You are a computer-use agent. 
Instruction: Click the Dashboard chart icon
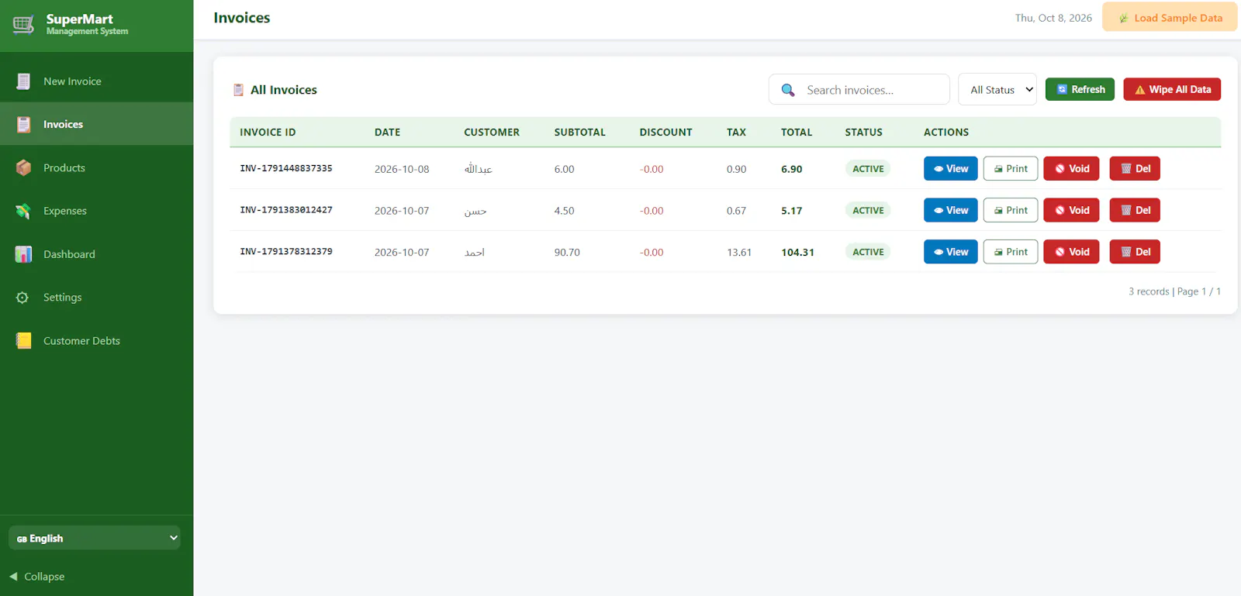(23, 254)
